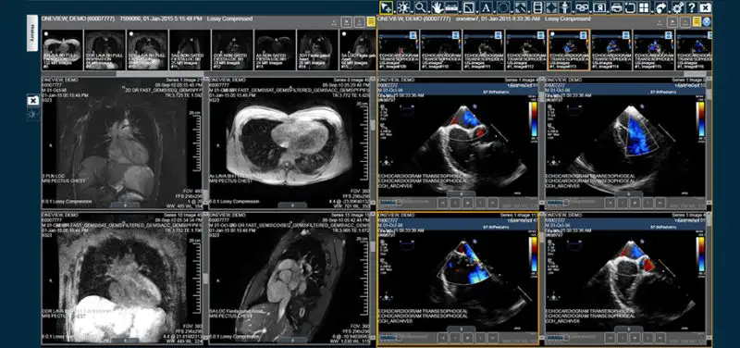Step to previous frame in top-right echo pane
The width and height of the screenshot is (740, 348).
[x=623, y=203]
